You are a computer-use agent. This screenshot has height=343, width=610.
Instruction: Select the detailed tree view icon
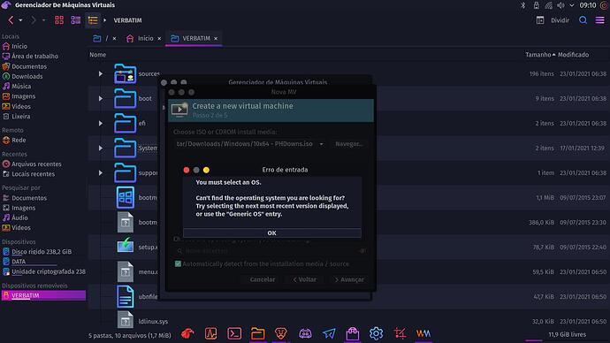(93, 20)
